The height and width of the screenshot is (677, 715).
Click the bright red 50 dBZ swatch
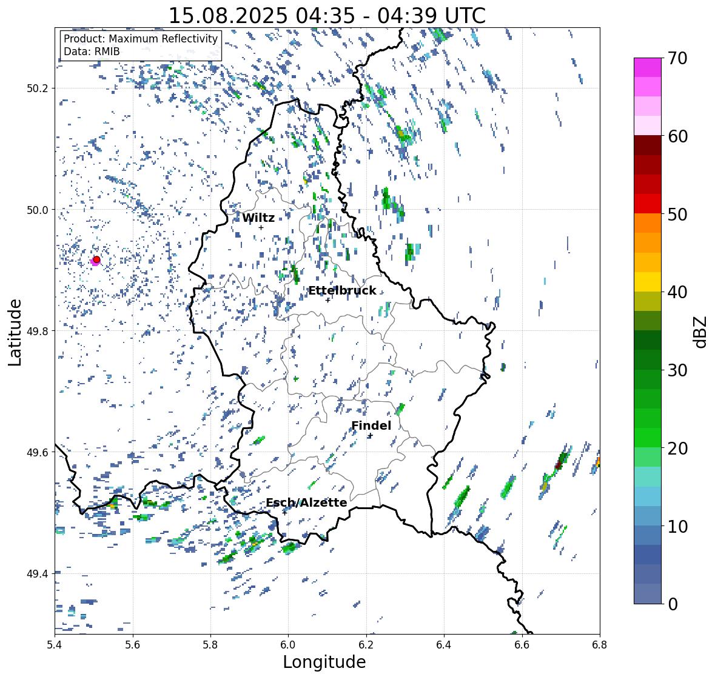648,204
